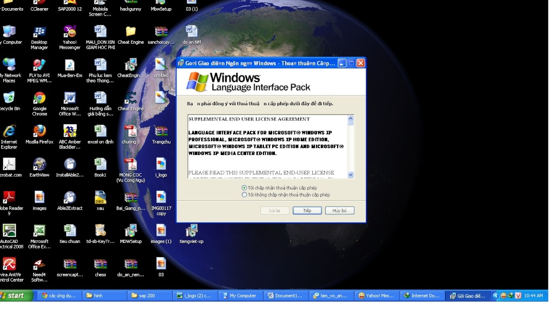Click the yellow smiley icon in system tray
Image resolution: width=554 pixels, height=311 pixels.
click(x=504, y=295)
